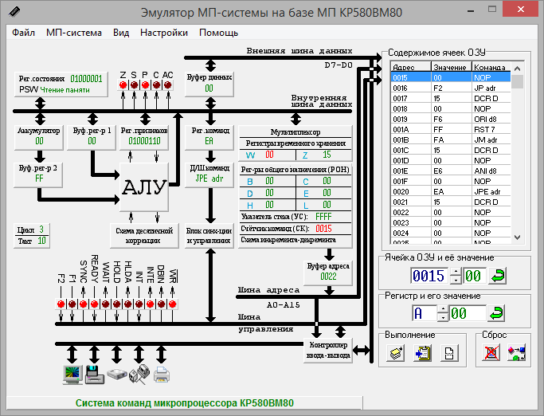Image resolution: width=544 pixels, height=416 pixels.
Task: Click the F1 signal lamp
Action: [72, 304]
